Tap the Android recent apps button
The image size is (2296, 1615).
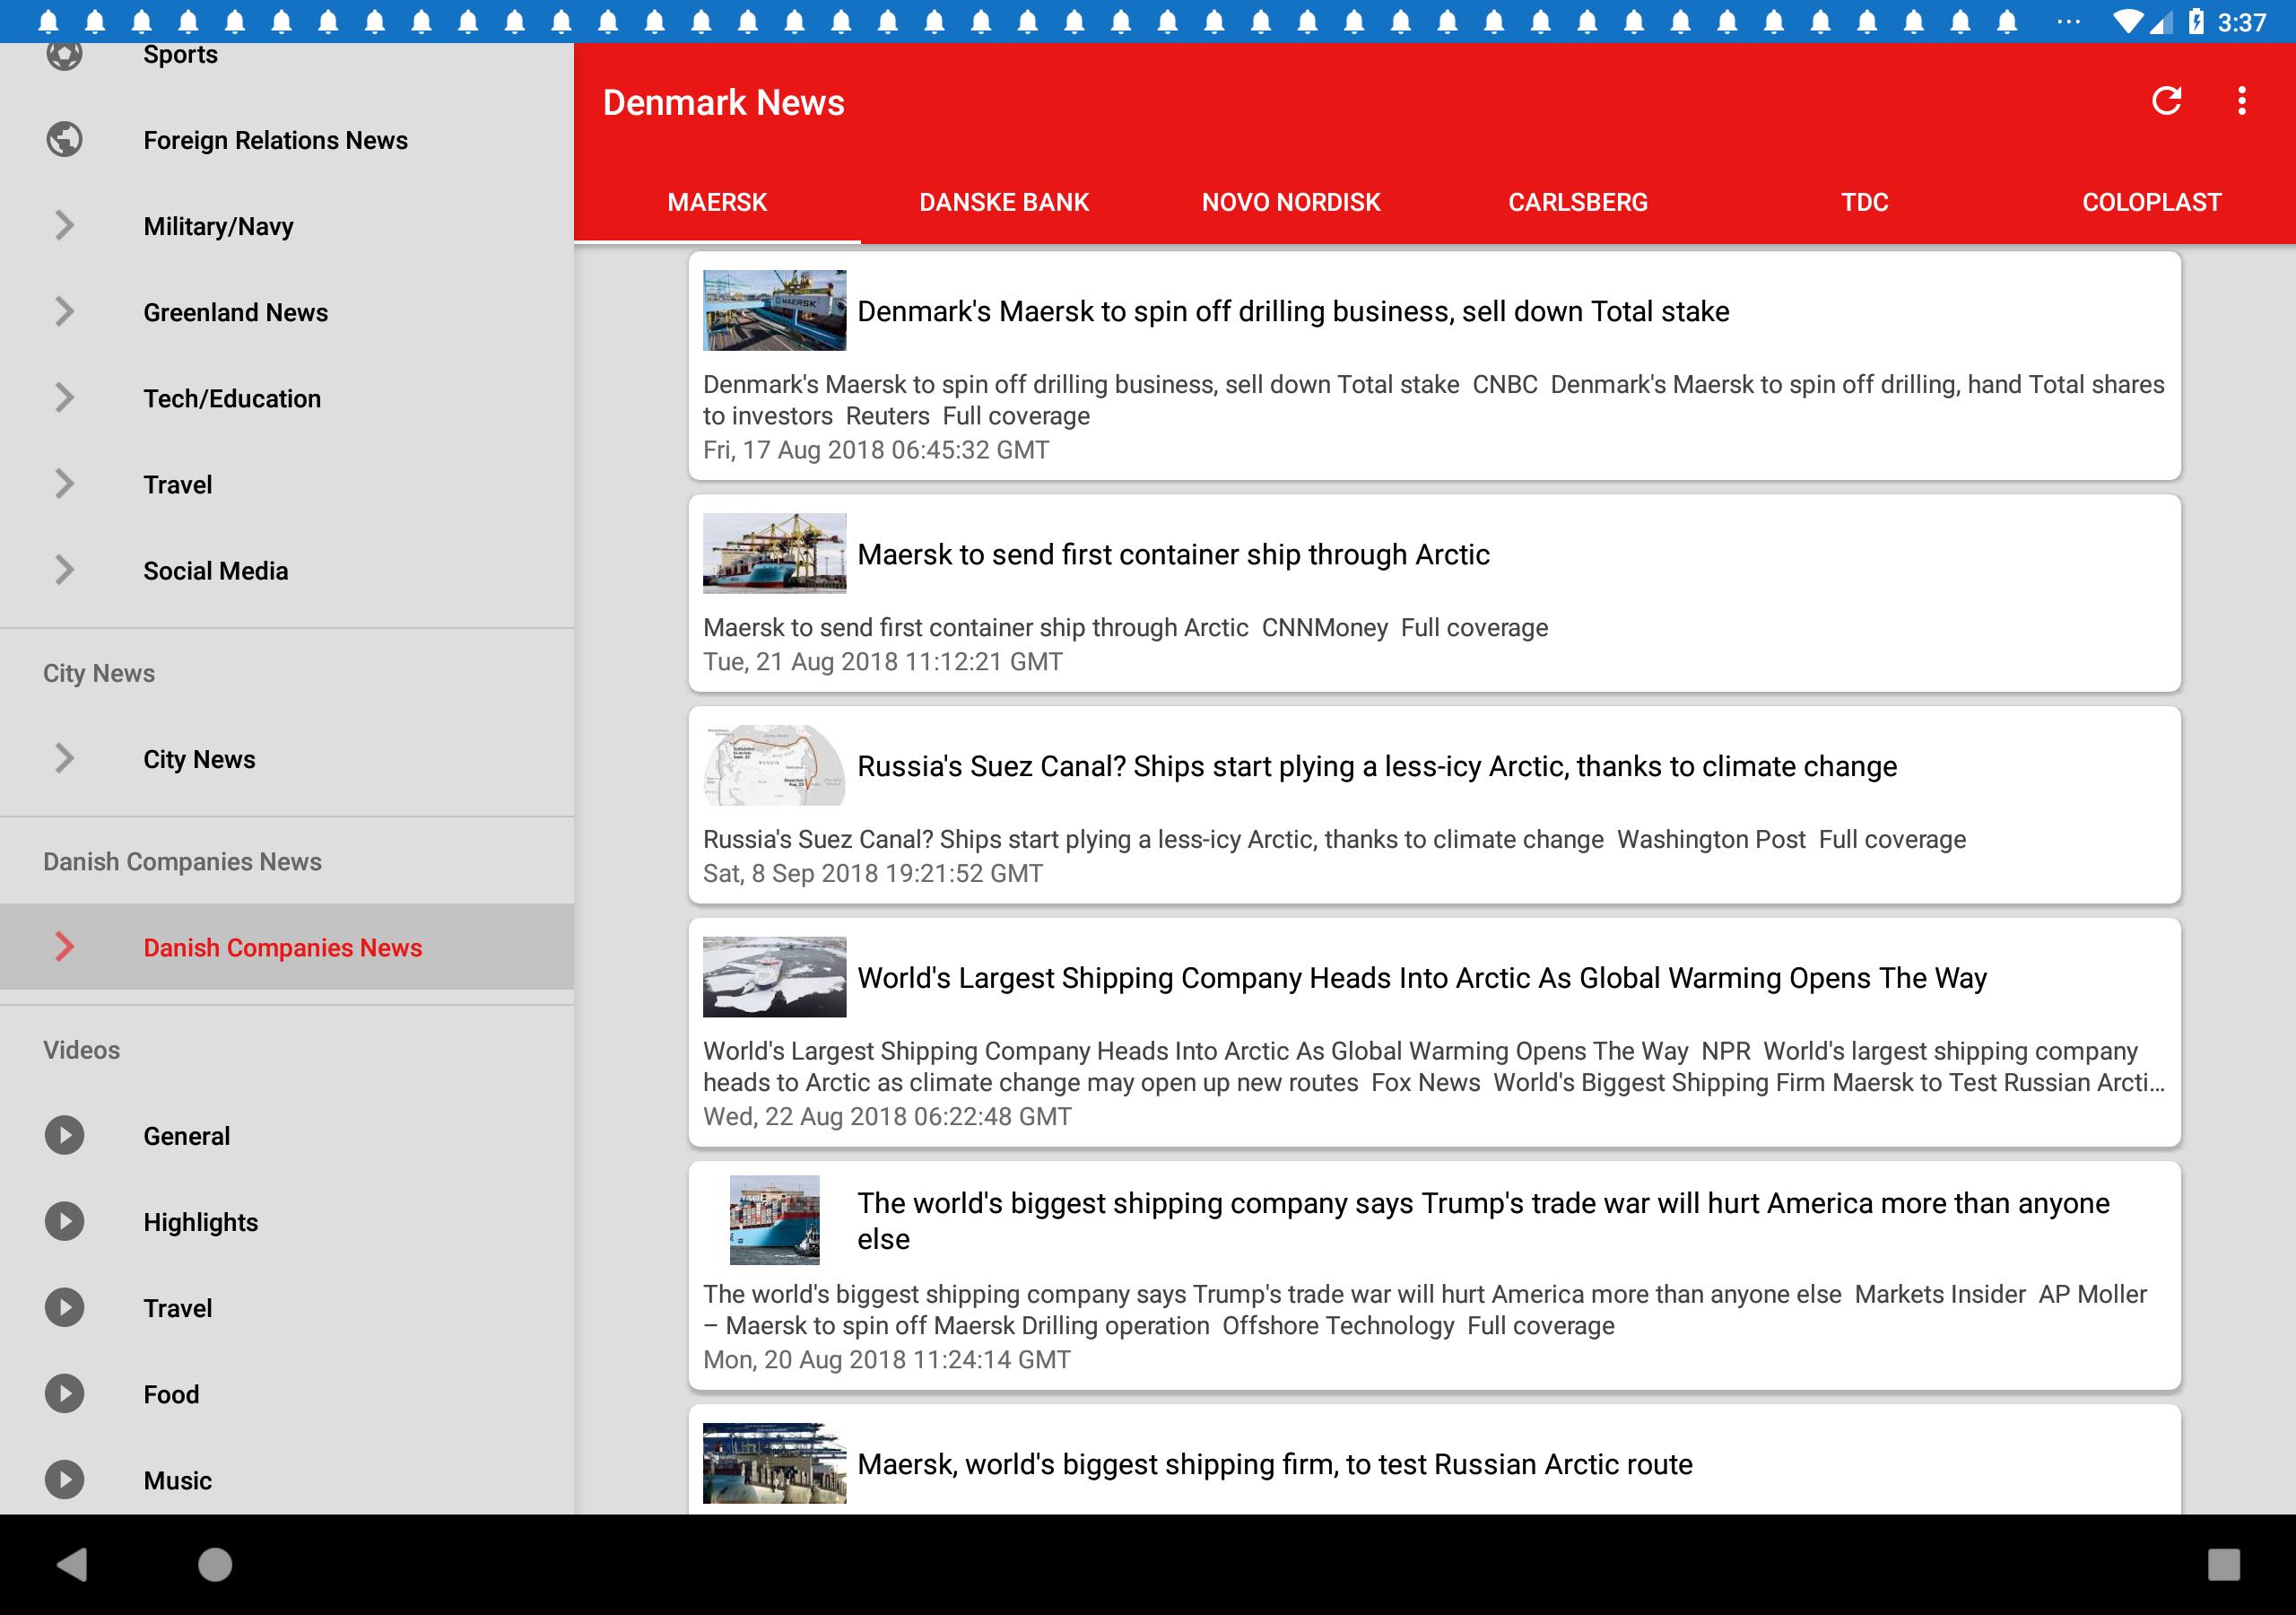[x=2223, y=1564]
